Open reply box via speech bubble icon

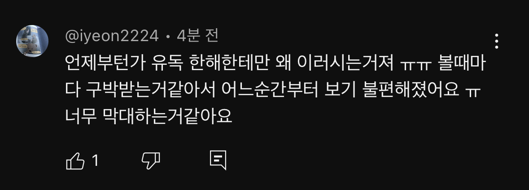tap(218, 160)
